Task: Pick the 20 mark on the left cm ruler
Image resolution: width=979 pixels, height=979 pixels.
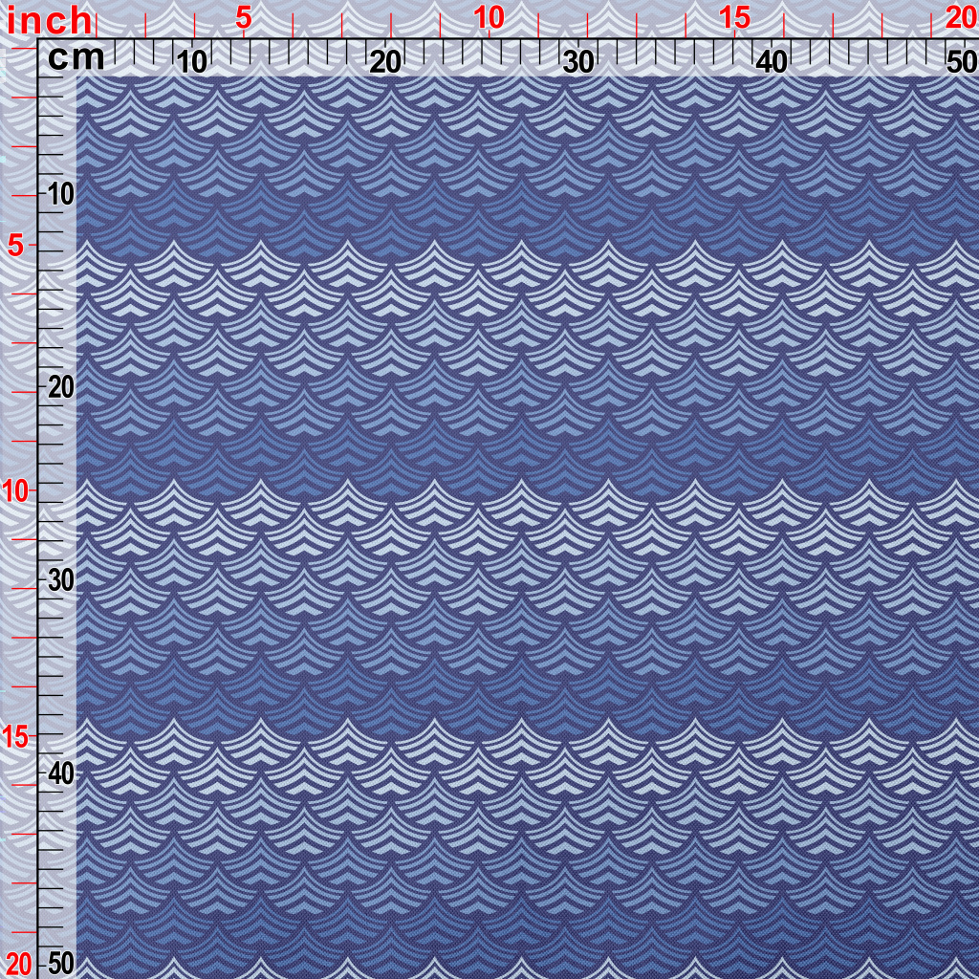Action: click(x=60, y=387)
